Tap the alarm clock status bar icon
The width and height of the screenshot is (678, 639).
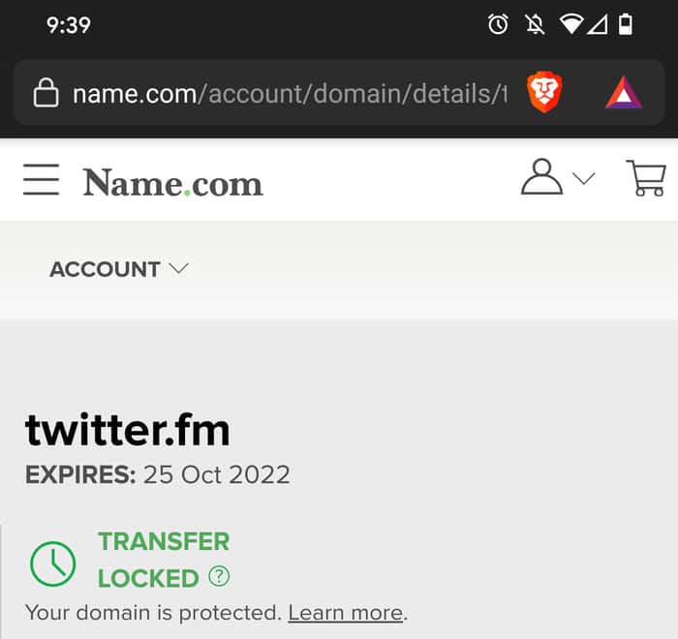498,24
